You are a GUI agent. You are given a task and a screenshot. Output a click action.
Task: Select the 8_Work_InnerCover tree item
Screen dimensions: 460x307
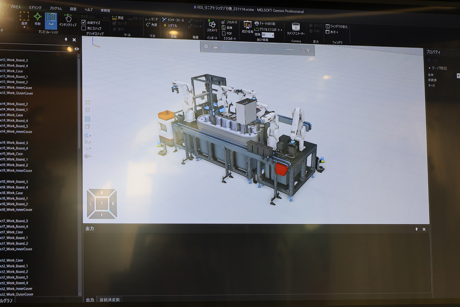click(x=16, y=210)
